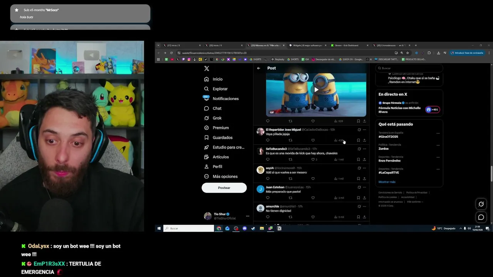Click Grok icon on amurchis reply
This screenshot has height=277, width=493.
359,207
